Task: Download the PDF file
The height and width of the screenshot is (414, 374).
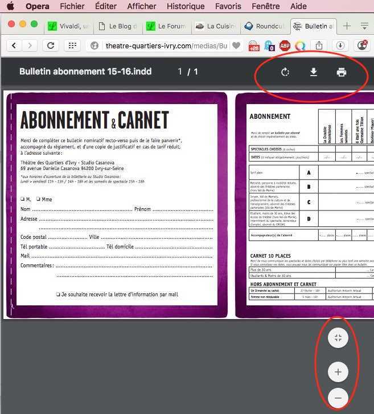Action: 313,72
